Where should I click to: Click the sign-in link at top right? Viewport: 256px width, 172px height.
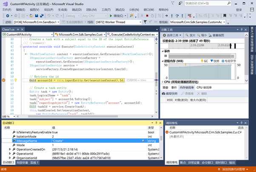pos(239,10)
